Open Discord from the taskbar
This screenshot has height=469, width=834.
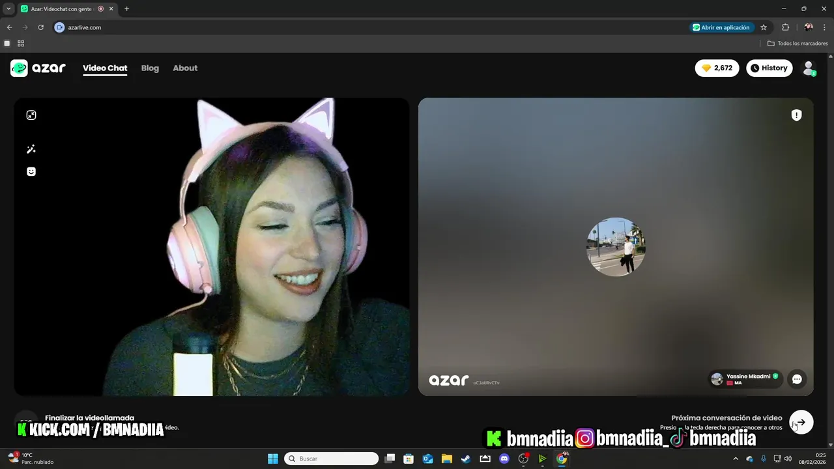pos(504,459)
